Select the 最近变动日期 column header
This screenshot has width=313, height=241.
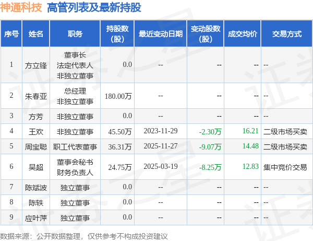(161, 33)
